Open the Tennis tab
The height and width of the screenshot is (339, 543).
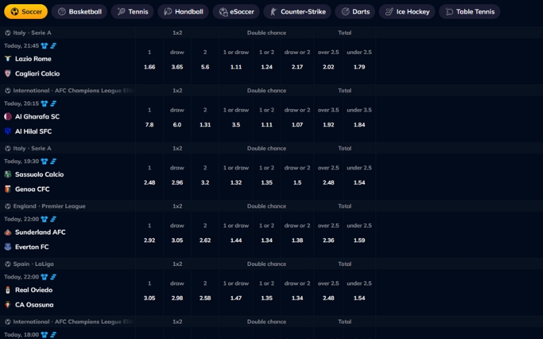[132, 12]
